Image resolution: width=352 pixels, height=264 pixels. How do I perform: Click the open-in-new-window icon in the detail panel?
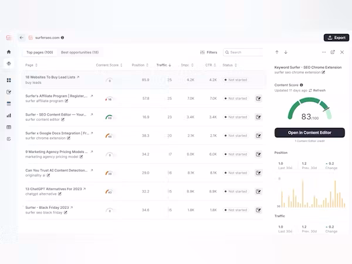[x=333, y=52]
